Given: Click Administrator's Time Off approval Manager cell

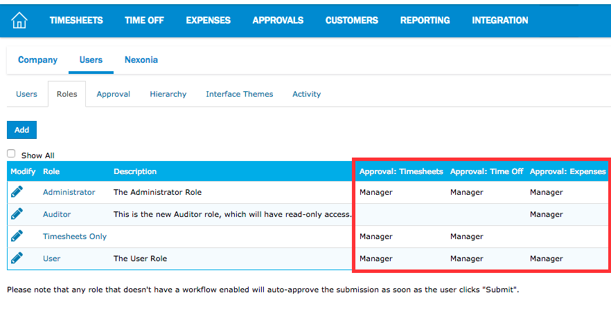Looking at the screenshot, I should [467, 192].
